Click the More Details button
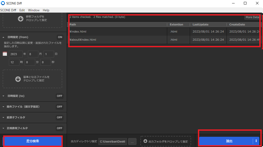 [252, 17]
